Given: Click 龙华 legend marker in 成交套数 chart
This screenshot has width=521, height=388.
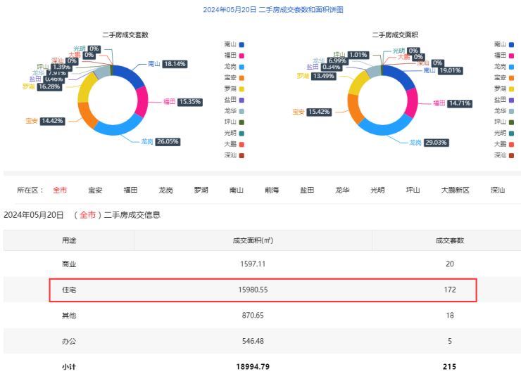Looking at the screenshot, I should 241,110.
